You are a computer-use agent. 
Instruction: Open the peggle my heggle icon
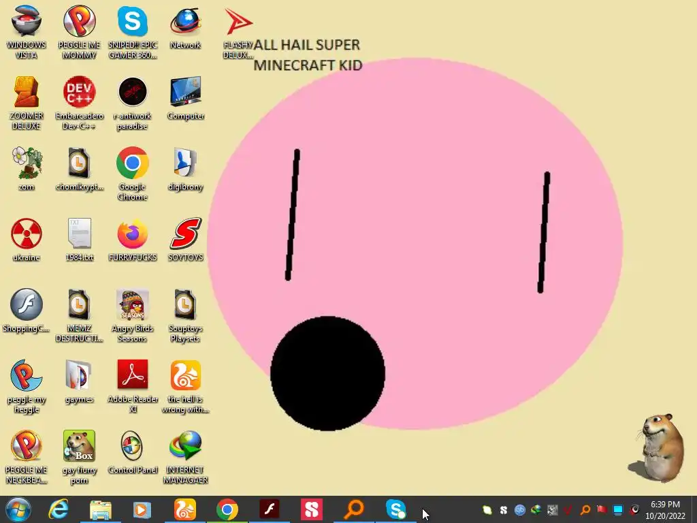[x=27, y=386]
